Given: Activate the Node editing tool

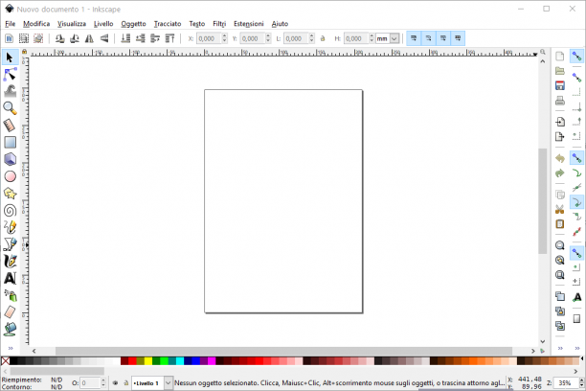Looking at the screenshot, I should [x=10, y=75].
